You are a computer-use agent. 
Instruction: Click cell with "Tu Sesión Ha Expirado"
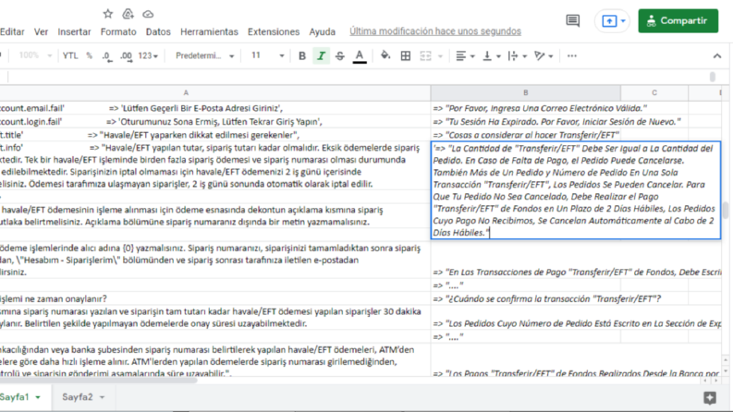point(525,121)
